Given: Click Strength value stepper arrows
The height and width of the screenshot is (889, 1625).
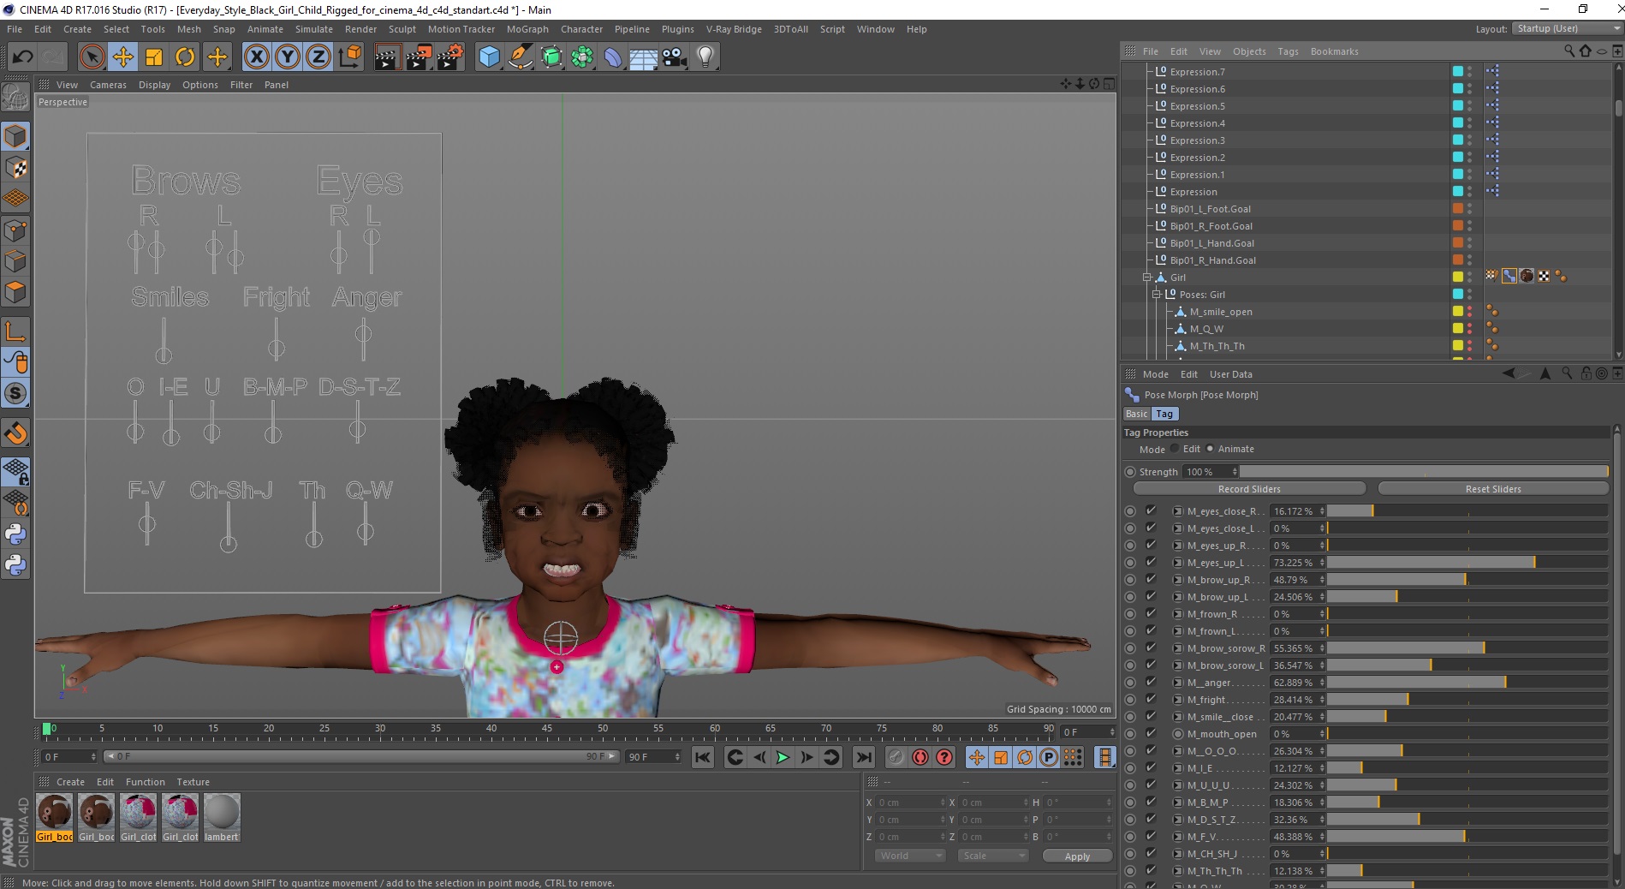Looking at the screenshot, I should click(x=1235, y=472).
